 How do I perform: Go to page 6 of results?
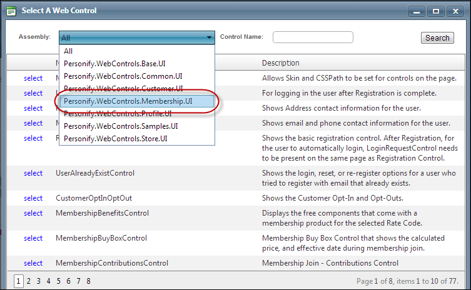click(x=68, y=281)
